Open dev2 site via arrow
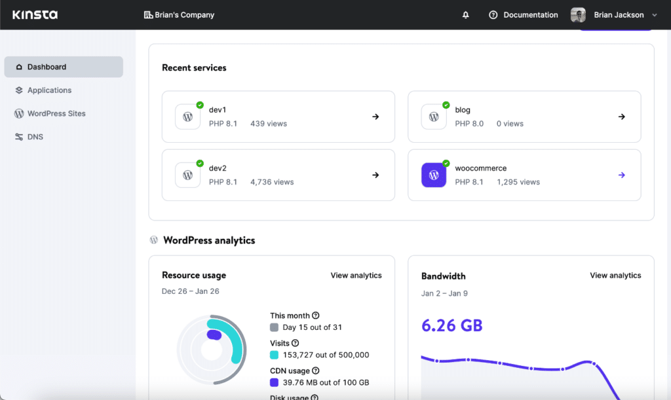The image size is (671, 400). pyautogui.click(x=375, y=175)
